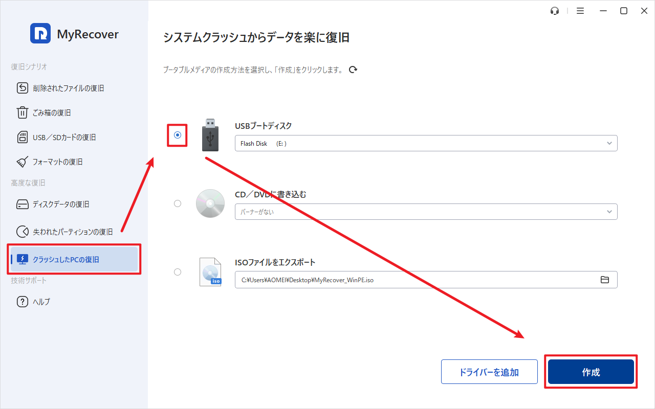
Task: Click the ISO export path field
Action: tap(426, 280)
